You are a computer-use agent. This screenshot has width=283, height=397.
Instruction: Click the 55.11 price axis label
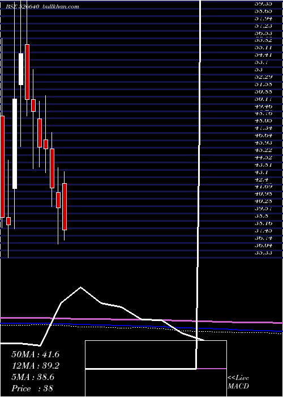(x=263, y=47)
